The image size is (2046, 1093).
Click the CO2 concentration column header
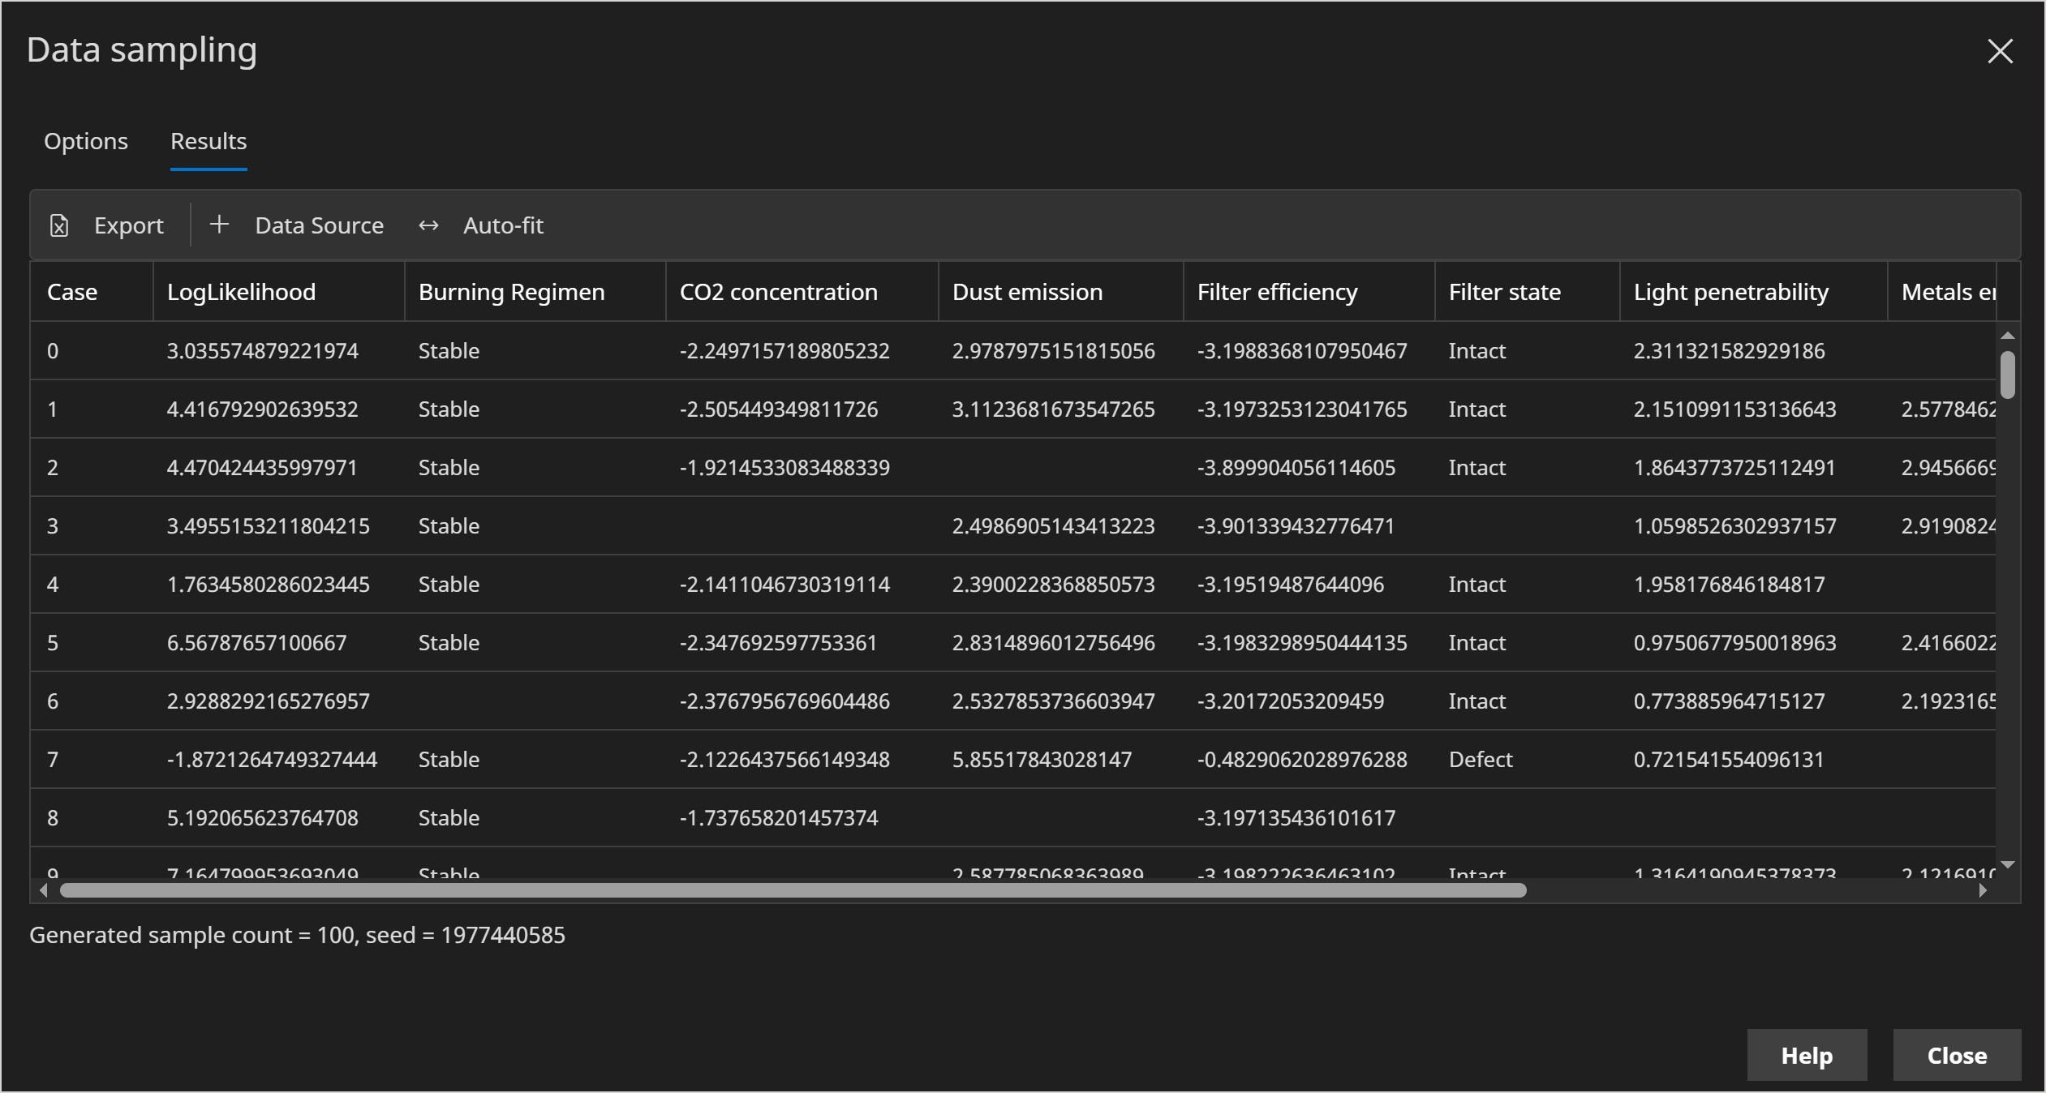778,292
